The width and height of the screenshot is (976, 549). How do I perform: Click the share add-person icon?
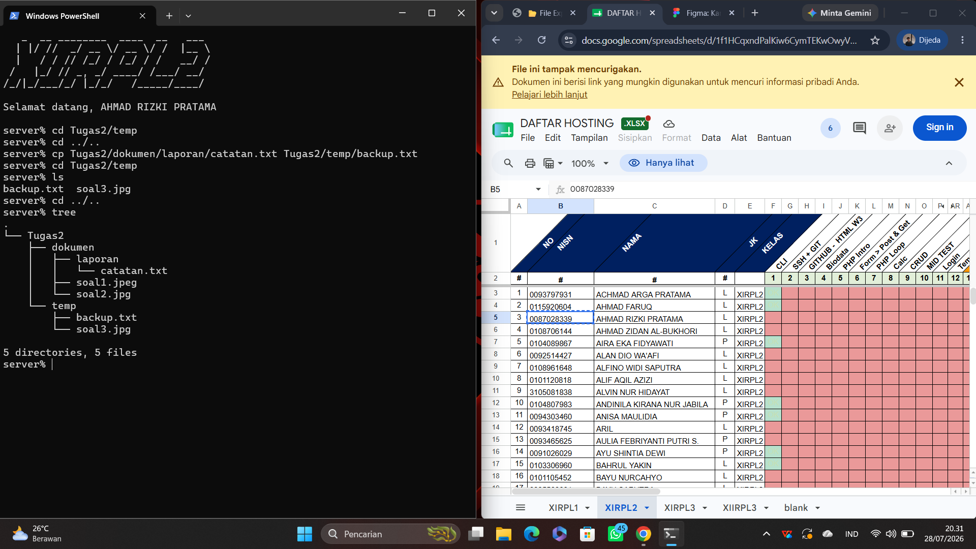click(890, 128)
